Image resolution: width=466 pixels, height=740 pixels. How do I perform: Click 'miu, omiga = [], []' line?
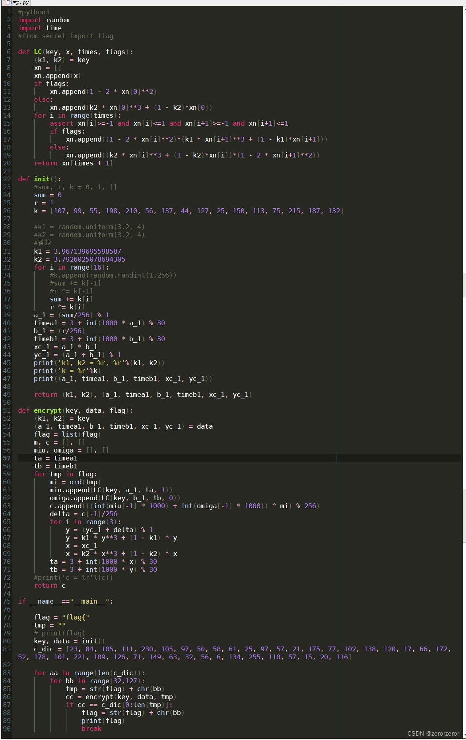(x=72, y=450)
